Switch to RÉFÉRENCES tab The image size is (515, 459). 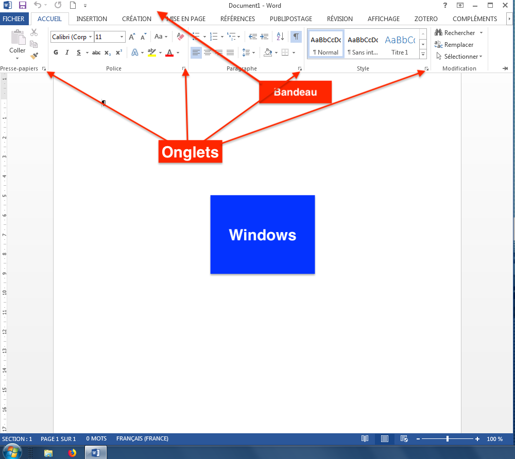tap(237, 19)
